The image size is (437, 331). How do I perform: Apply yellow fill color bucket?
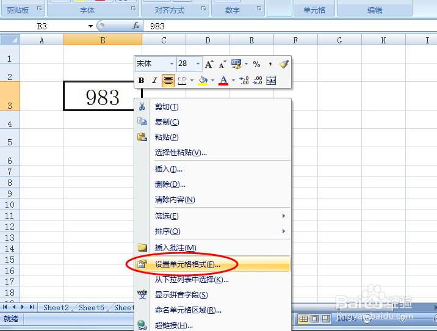tap(203, 81)
